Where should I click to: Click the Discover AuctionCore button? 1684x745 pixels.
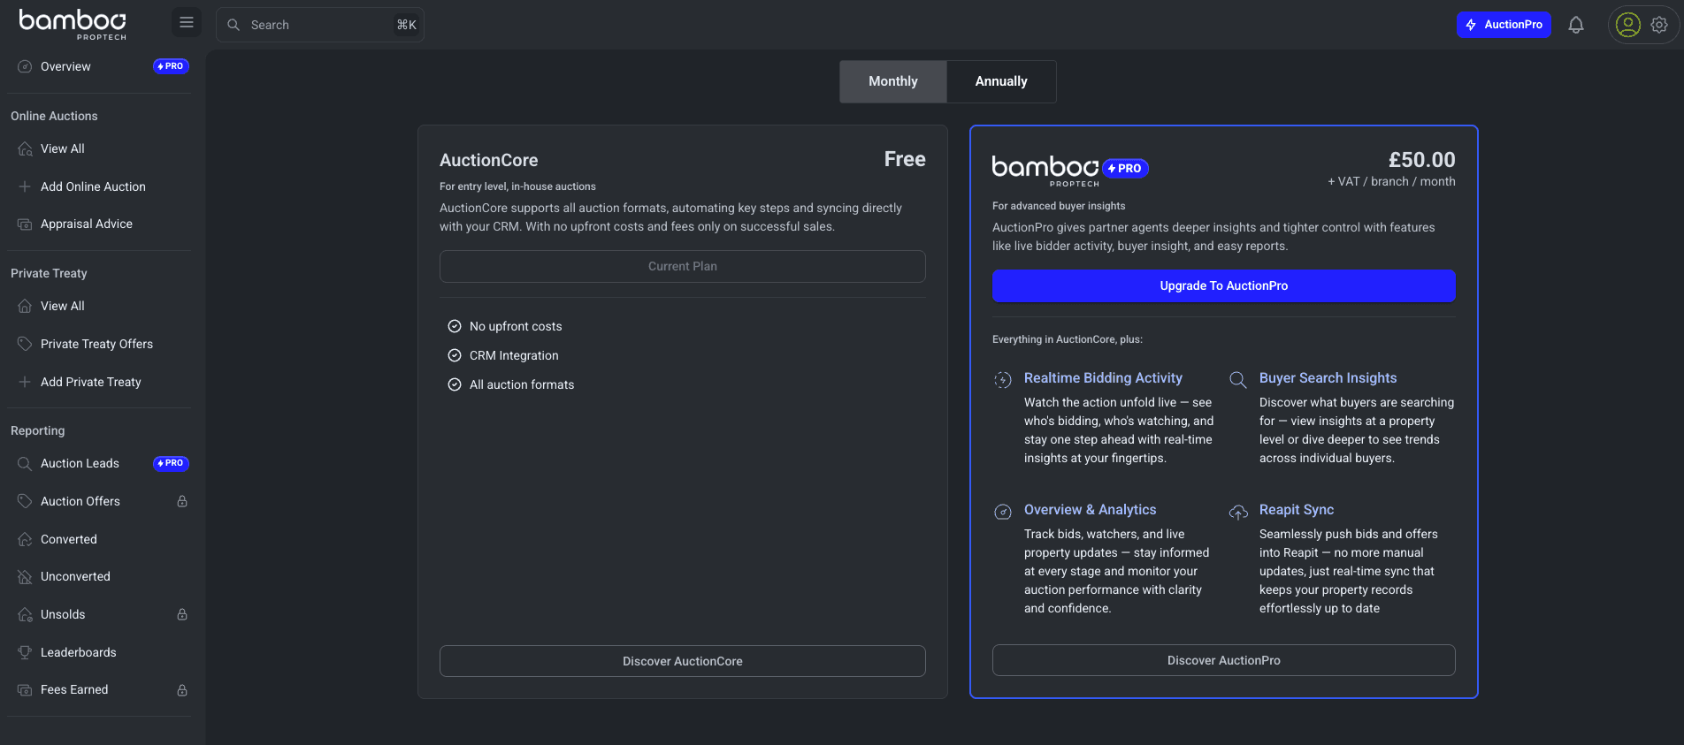tap(682, 661)
